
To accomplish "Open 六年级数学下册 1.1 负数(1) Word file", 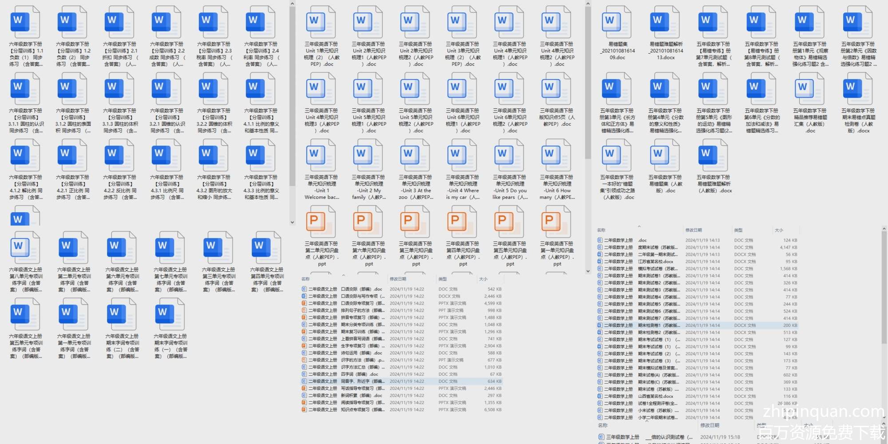I will 26,22.
